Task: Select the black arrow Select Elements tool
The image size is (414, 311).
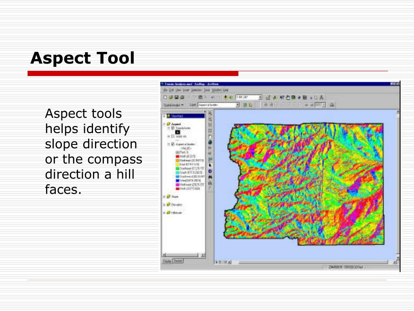Action: pyautogui.click(x=210, y=165)
